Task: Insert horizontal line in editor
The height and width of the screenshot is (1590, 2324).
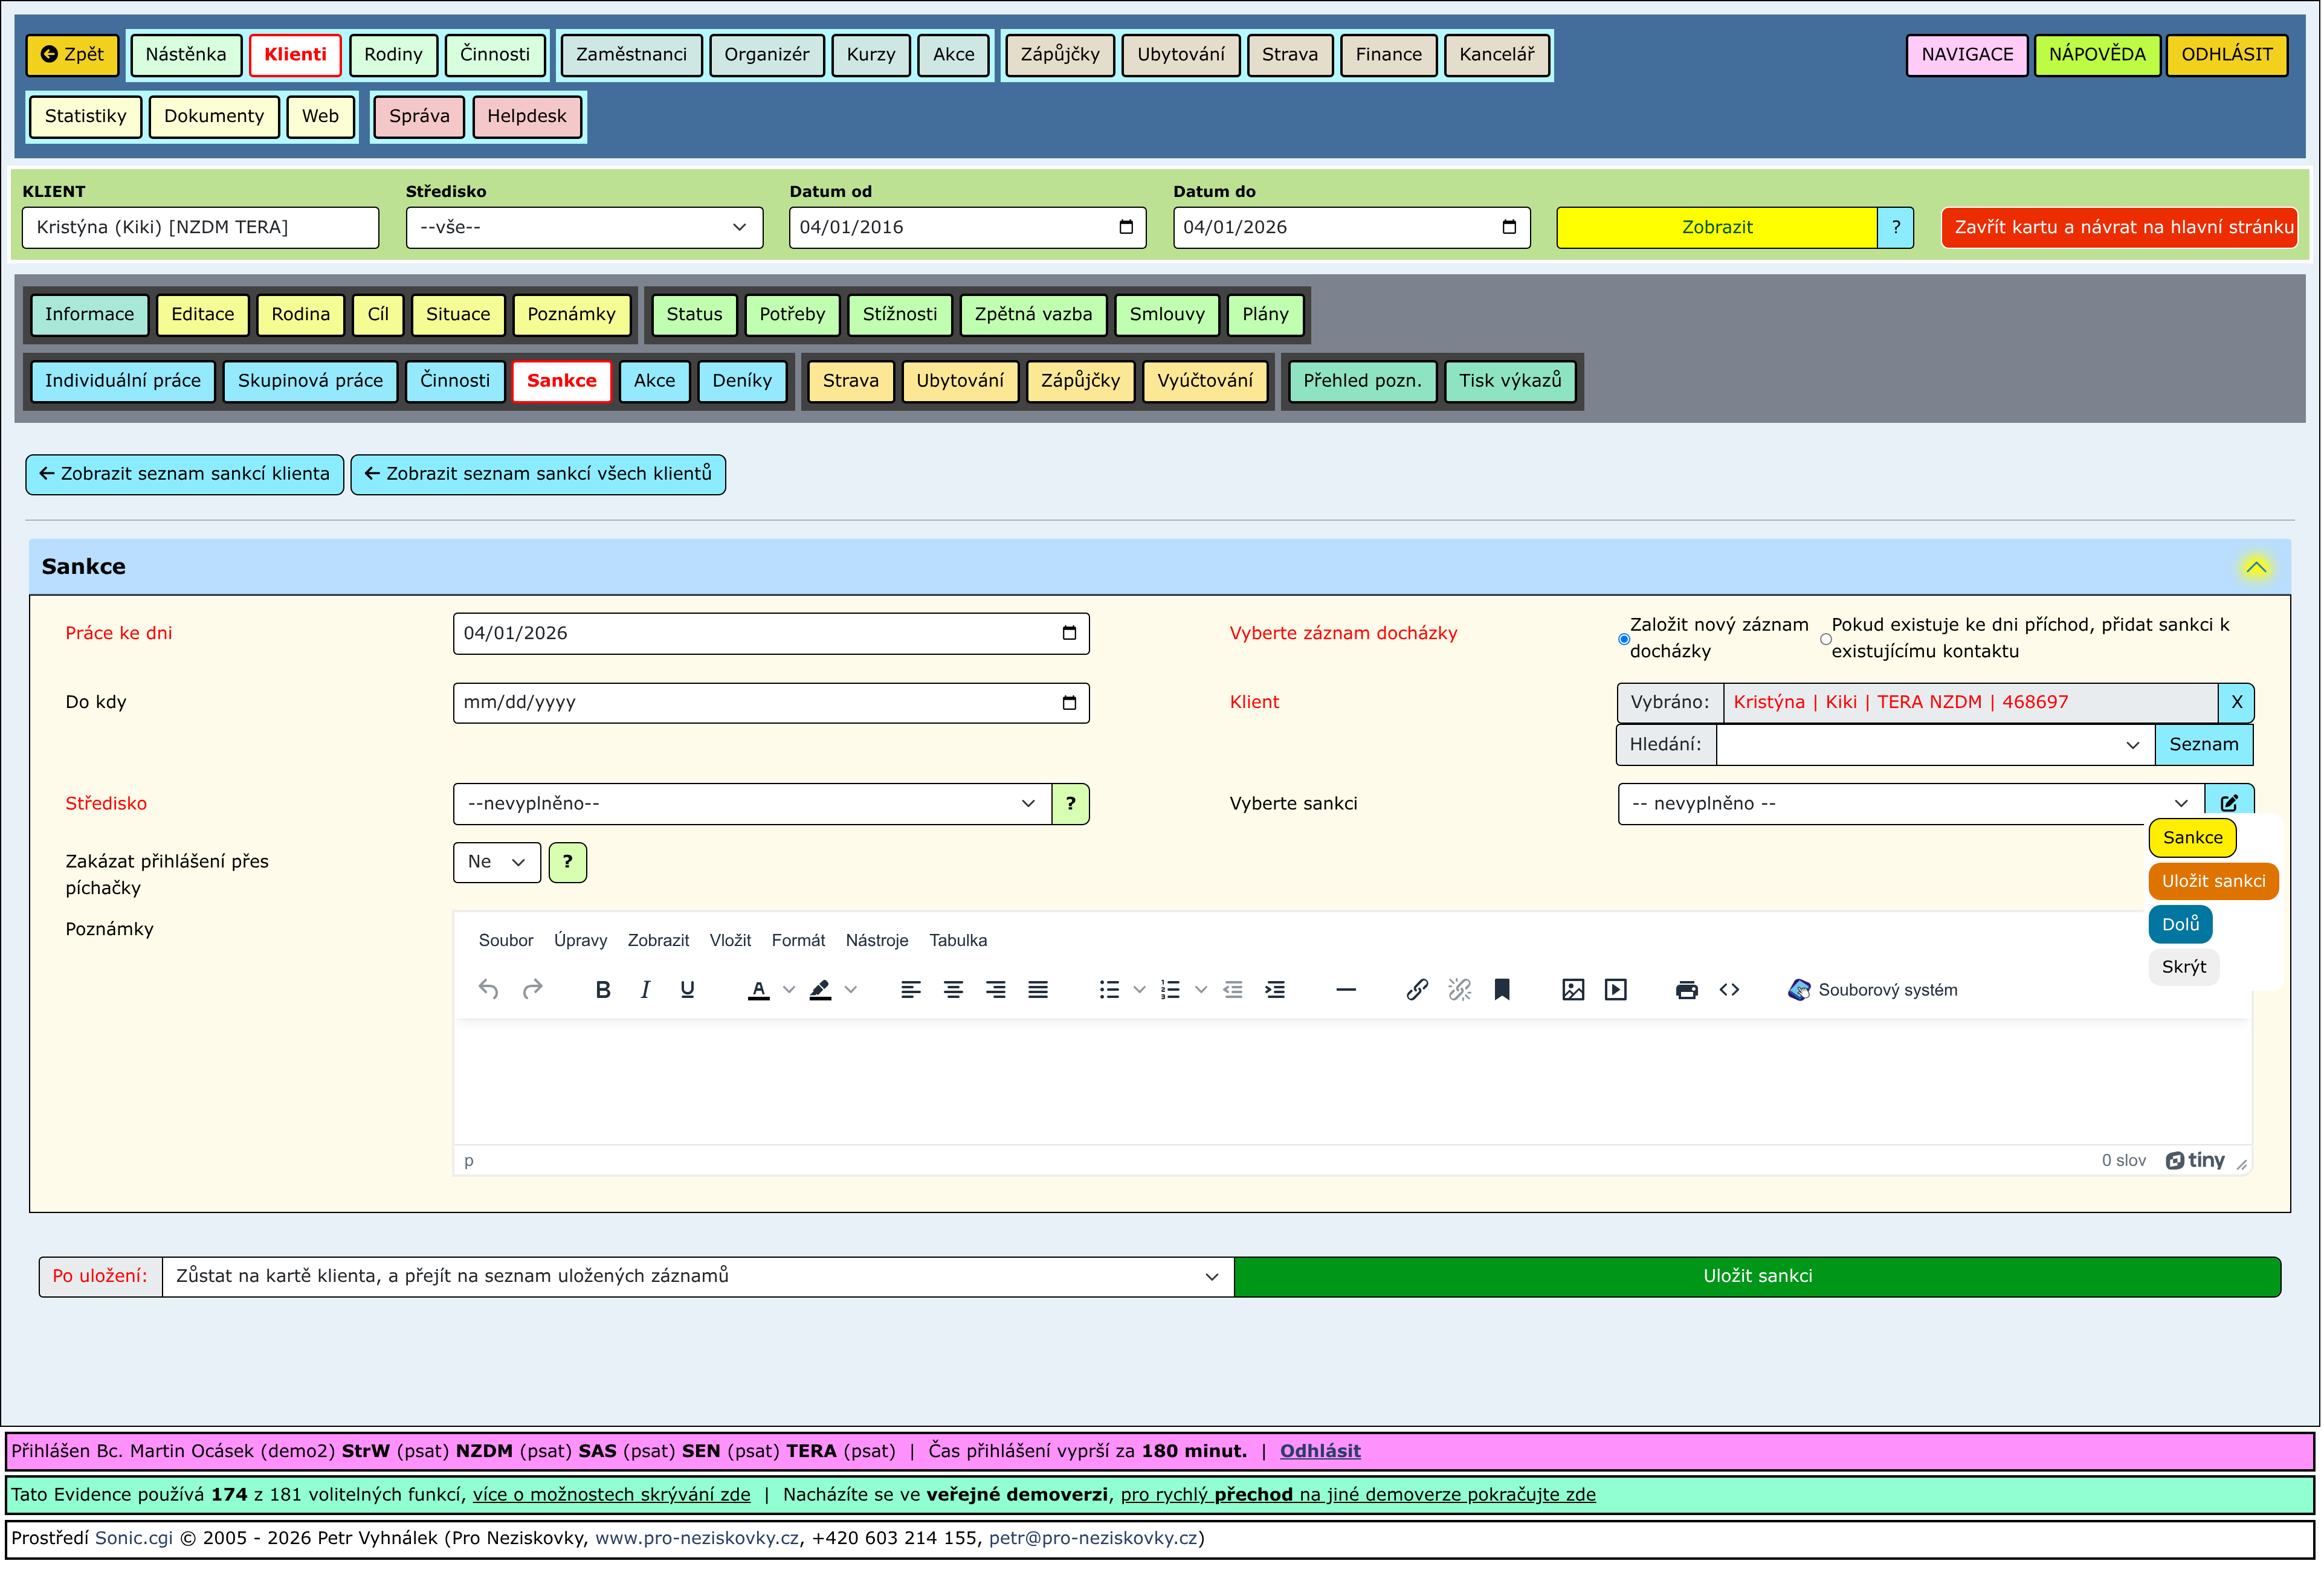Action: click(1346, 990)
